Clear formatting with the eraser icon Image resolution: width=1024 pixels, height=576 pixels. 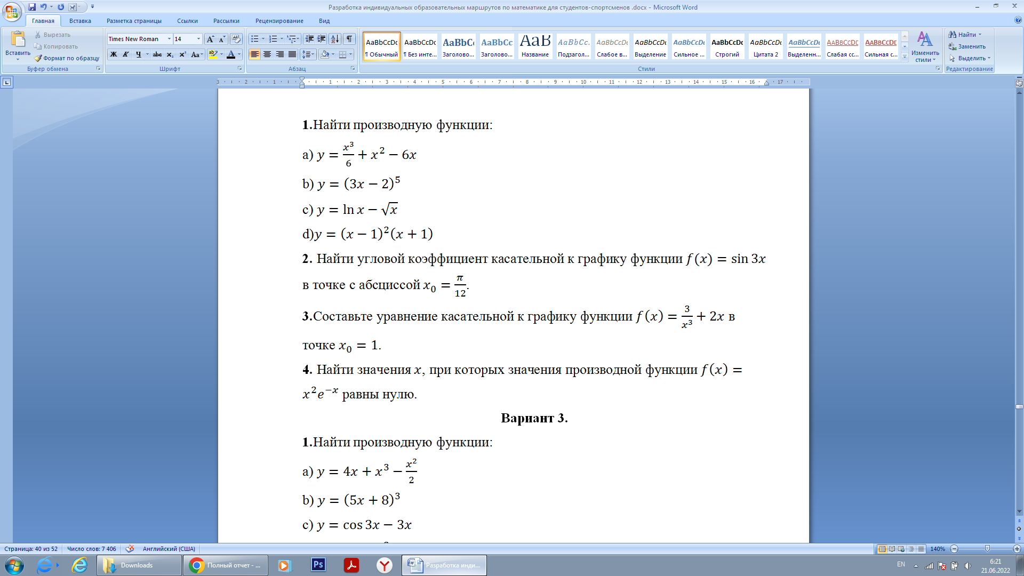coord(236,39)
